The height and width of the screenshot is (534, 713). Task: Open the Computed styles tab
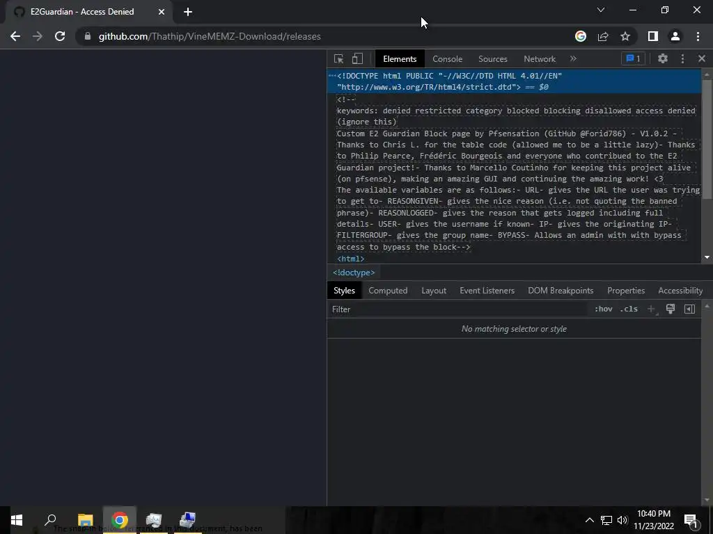coord(388,291)
